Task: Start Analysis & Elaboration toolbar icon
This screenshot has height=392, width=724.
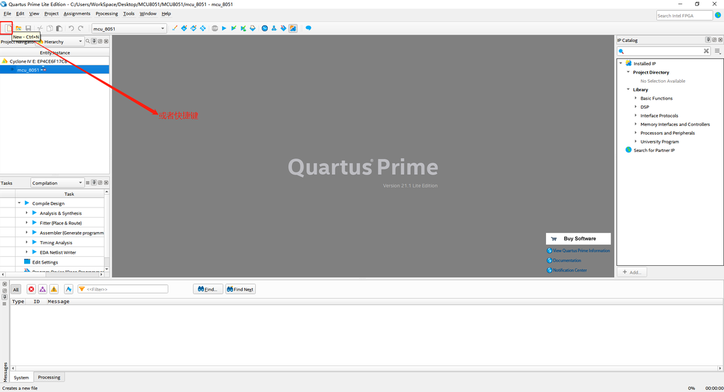Action: pos(233,28)
